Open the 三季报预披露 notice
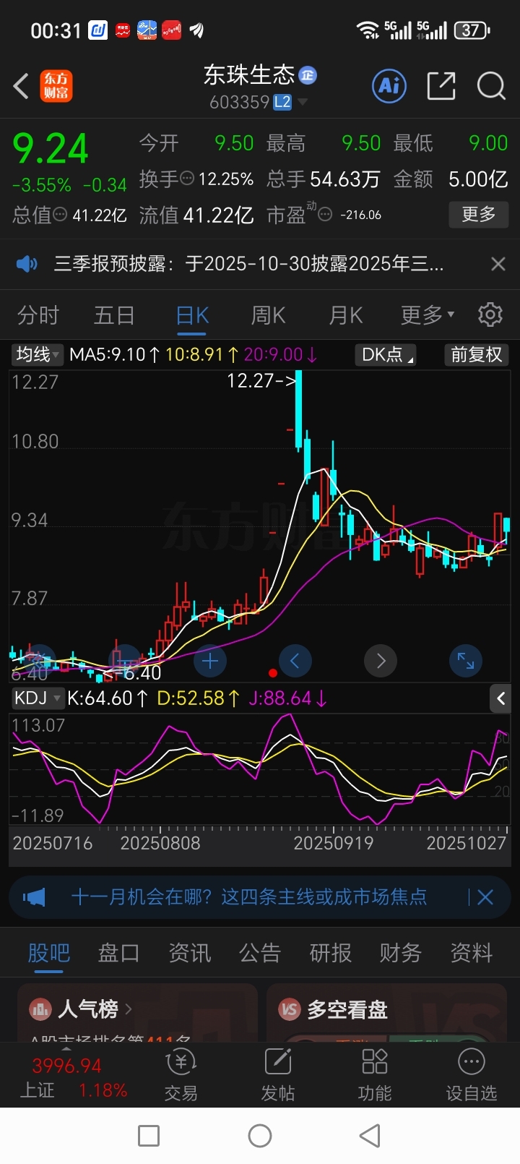Viewport: 520px width, 1164px height. tap(248, 264)
